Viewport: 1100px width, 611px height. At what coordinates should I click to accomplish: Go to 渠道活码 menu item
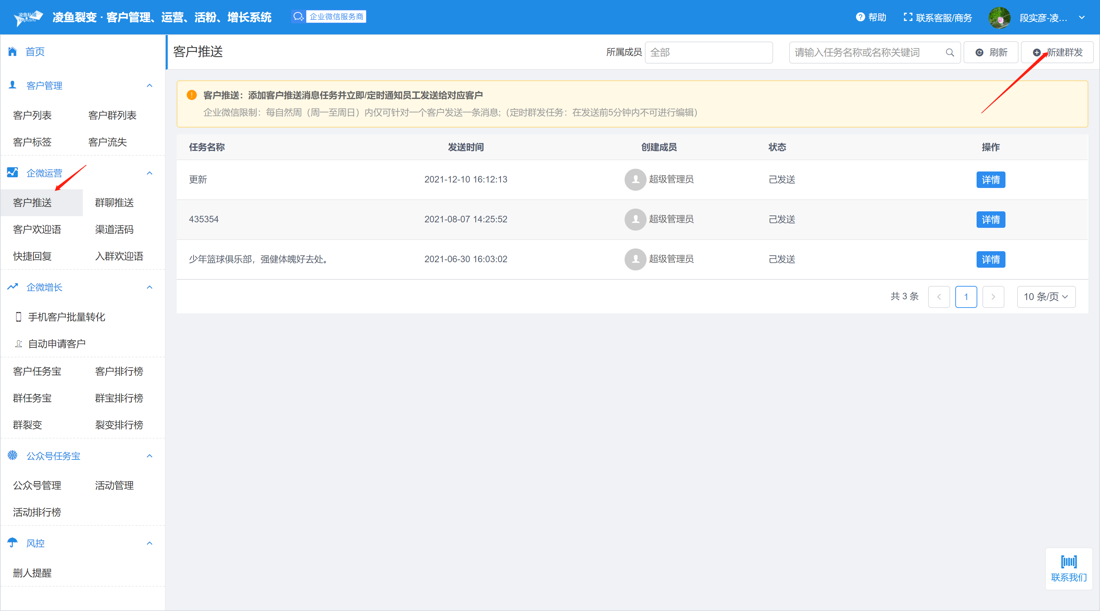click(114, 229)
